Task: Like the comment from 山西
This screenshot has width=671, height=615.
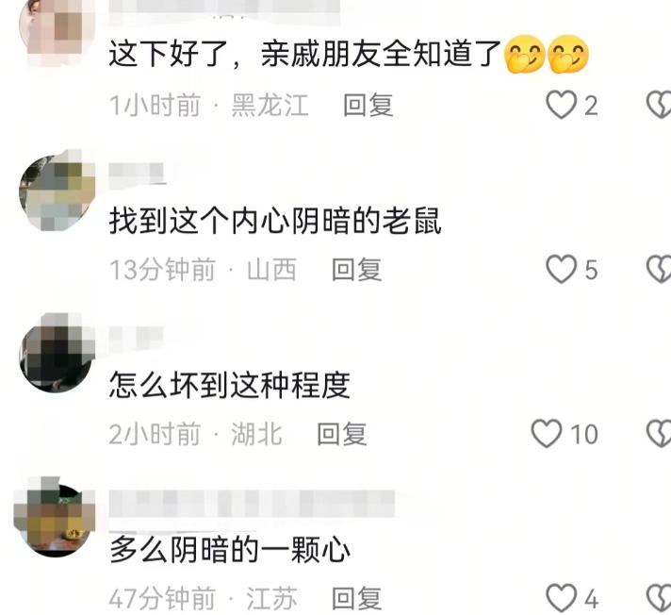Action: click(561, 269)
